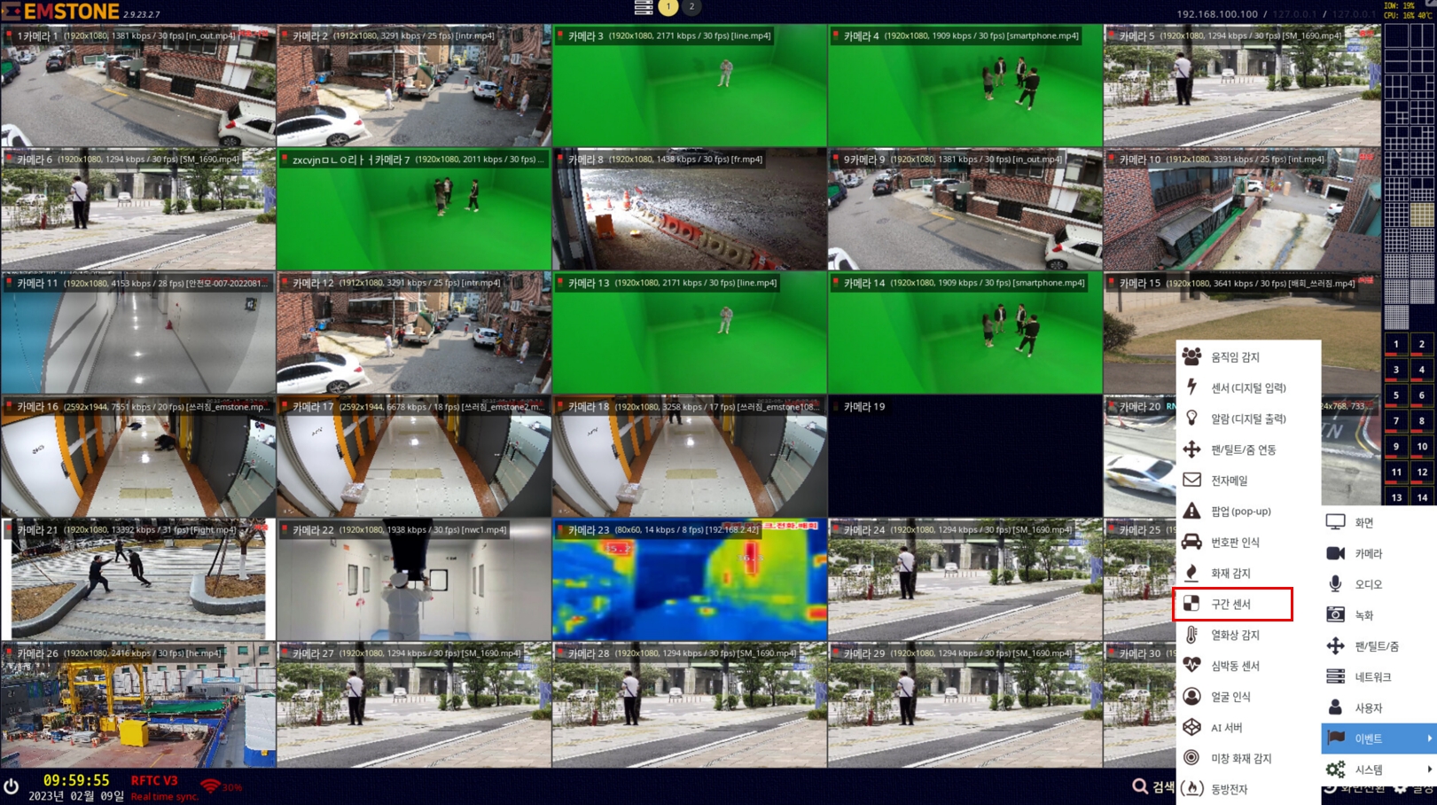Expand the 이벤트 submenu
This screenshot has width=1437, height=805.
tap(1378, 739)
